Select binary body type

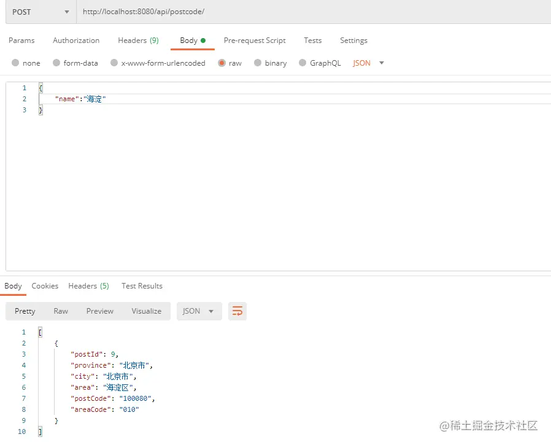click(270, 63)
